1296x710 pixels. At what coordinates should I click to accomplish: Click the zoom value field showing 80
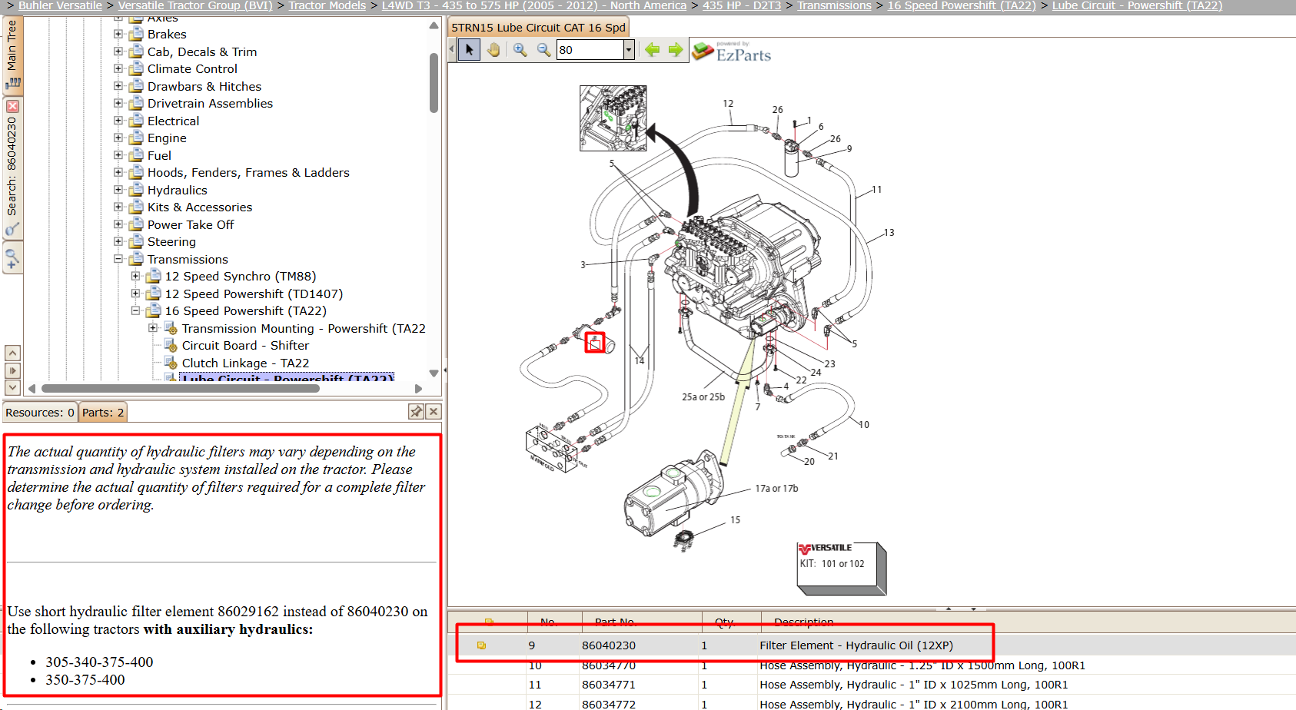[590, 50]
